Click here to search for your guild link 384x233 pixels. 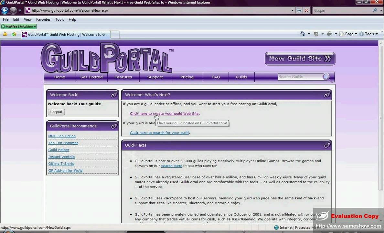coord(159,133)
